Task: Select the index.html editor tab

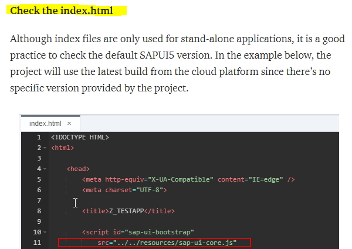Action: point(50,124)
